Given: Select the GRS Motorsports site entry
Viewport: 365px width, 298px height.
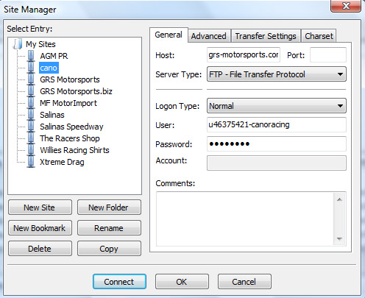Looking at the screenshot, I should (x=70, y=79).
